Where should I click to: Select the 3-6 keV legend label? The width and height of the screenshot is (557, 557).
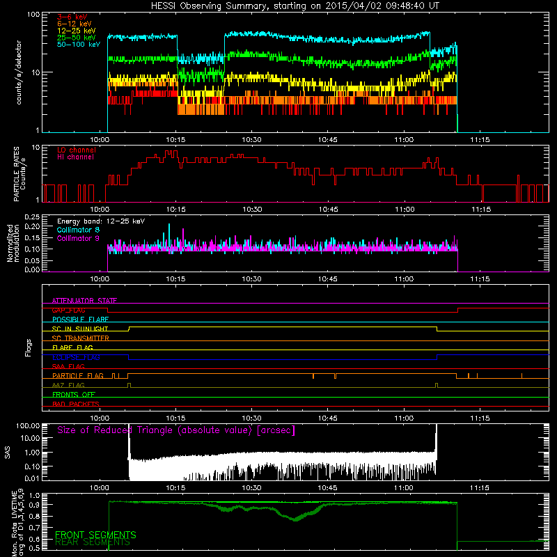tap(72, 17)
